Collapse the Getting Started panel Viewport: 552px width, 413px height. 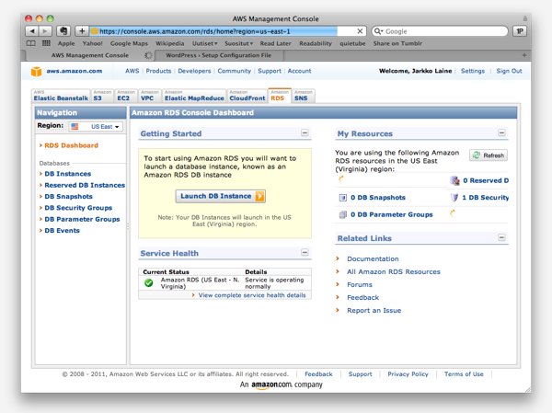(305, 134)
